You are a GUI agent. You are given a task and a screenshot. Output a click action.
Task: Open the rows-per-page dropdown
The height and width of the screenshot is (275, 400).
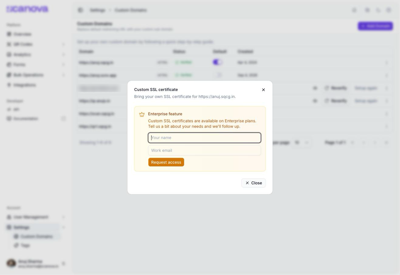coord(302,142)
